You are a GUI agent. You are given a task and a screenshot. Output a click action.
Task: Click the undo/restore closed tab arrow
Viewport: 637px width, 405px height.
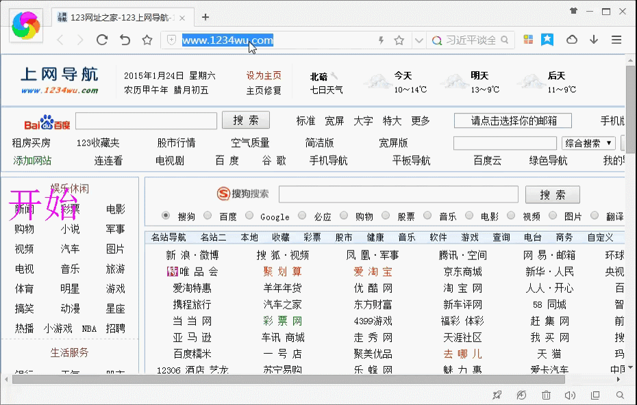click(x=125, y=40)
